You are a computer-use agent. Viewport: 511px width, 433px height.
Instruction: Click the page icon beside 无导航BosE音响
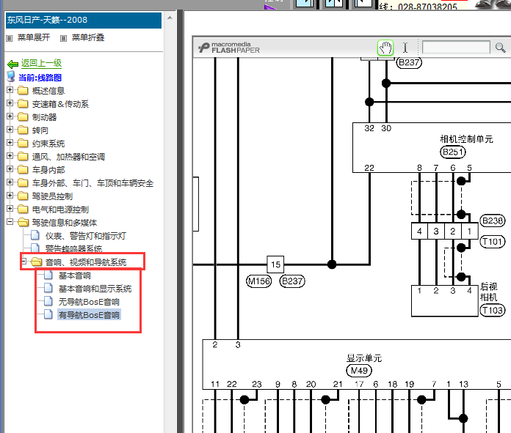pos(48,301)
